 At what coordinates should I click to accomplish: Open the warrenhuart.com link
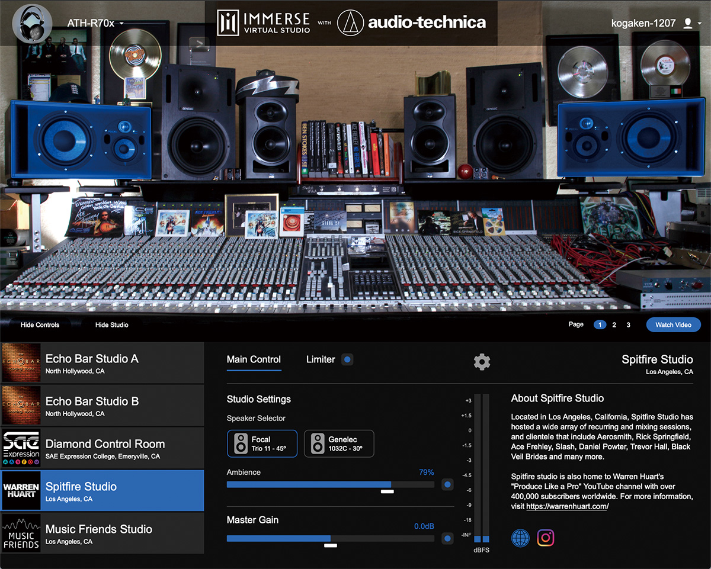[567, 507]
